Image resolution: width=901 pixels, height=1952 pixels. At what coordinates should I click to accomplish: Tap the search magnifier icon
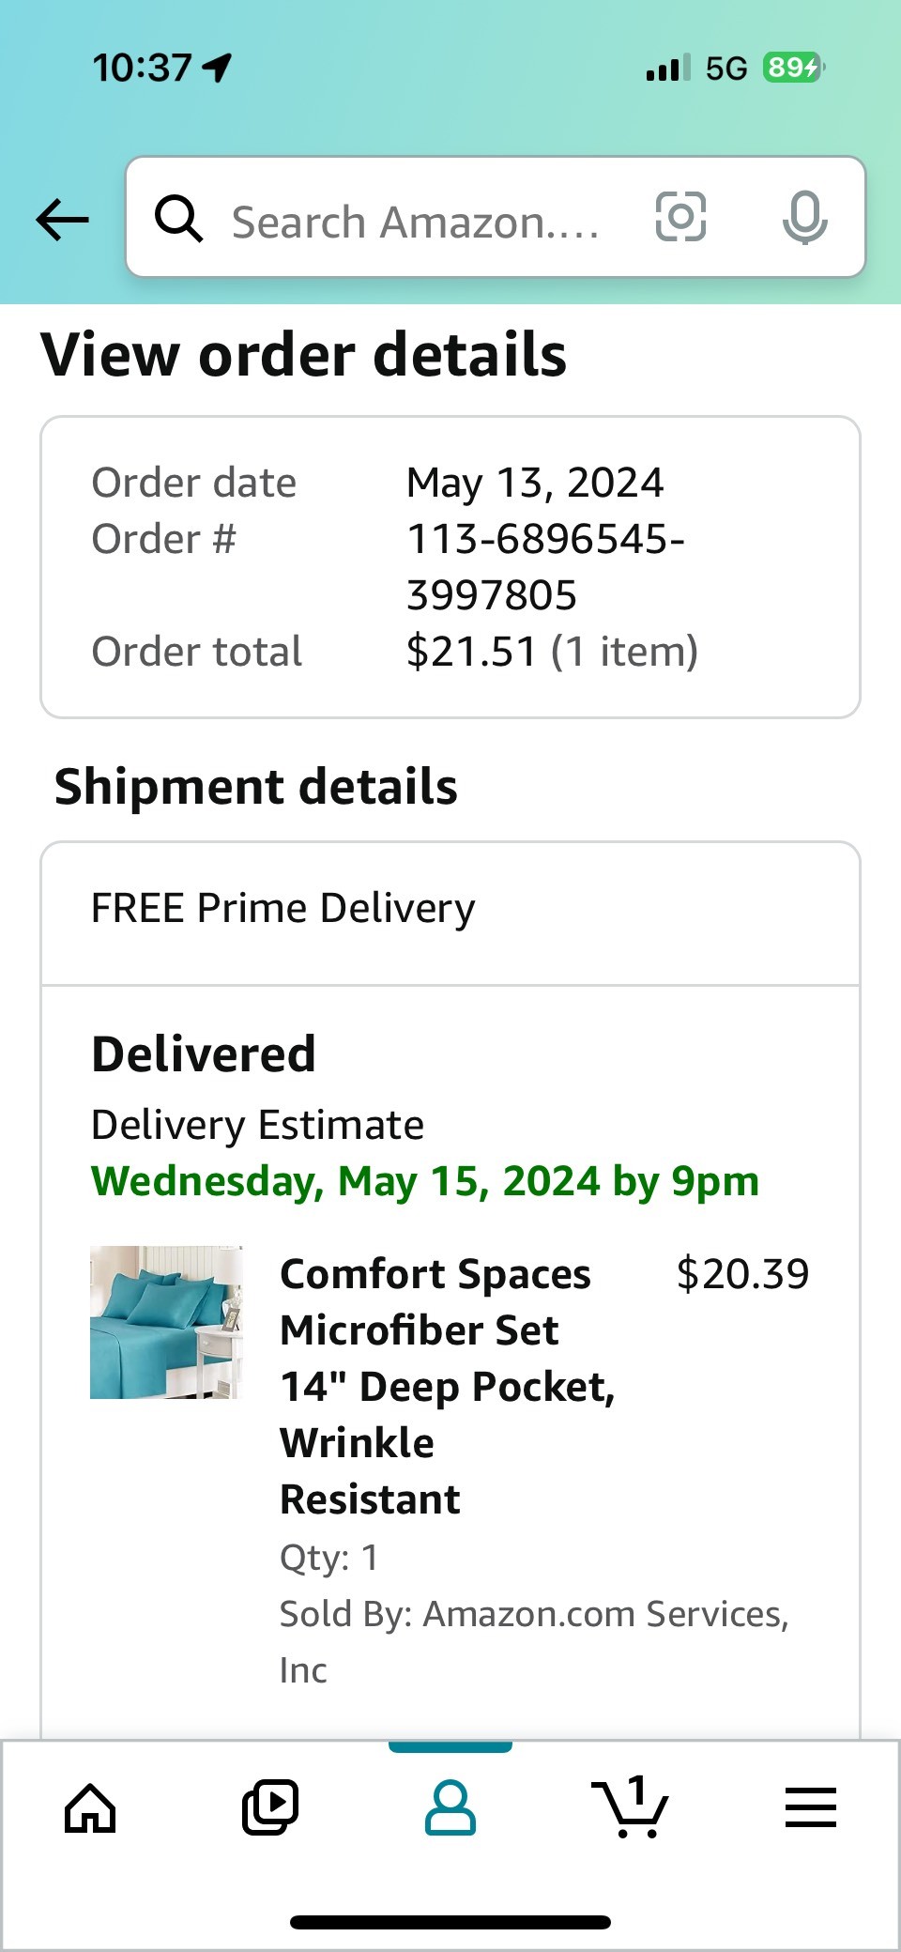point(178,219)
